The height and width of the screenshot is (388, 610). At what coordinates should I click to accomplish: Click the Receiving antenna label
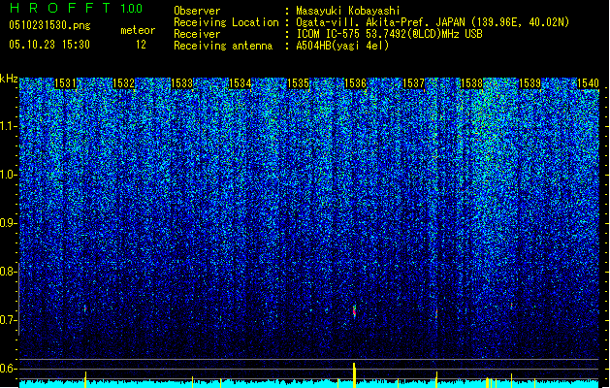pos(223,46)
